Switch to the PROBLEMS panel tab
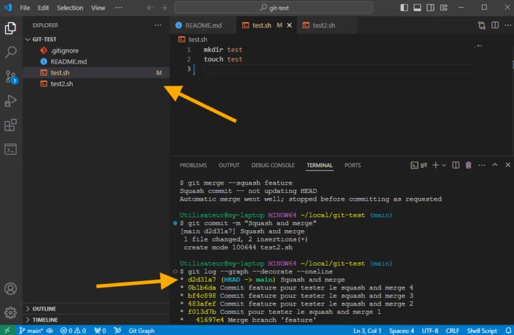 tap(193, 165)
